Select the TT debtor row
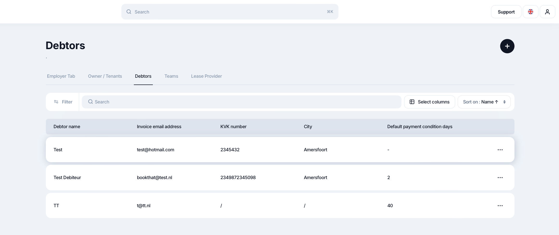This screenshot has height=235, width=559. (x=56, y=206)
